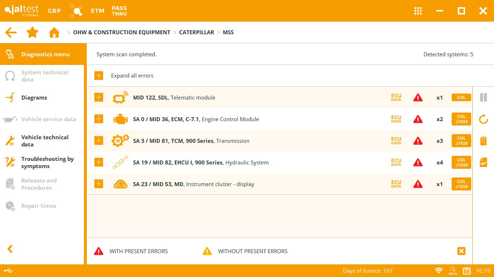Image resolution: width=494 pixels, height=277 pixels.
Task: Open the Diagrams menu item
Action: pos(34,98)
